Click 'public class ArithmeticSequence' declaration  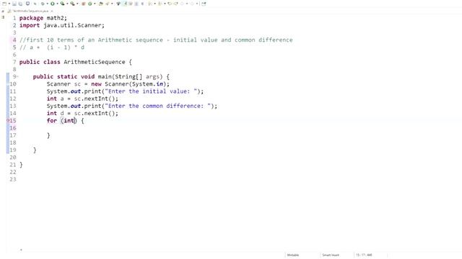[x=76, y=62]
